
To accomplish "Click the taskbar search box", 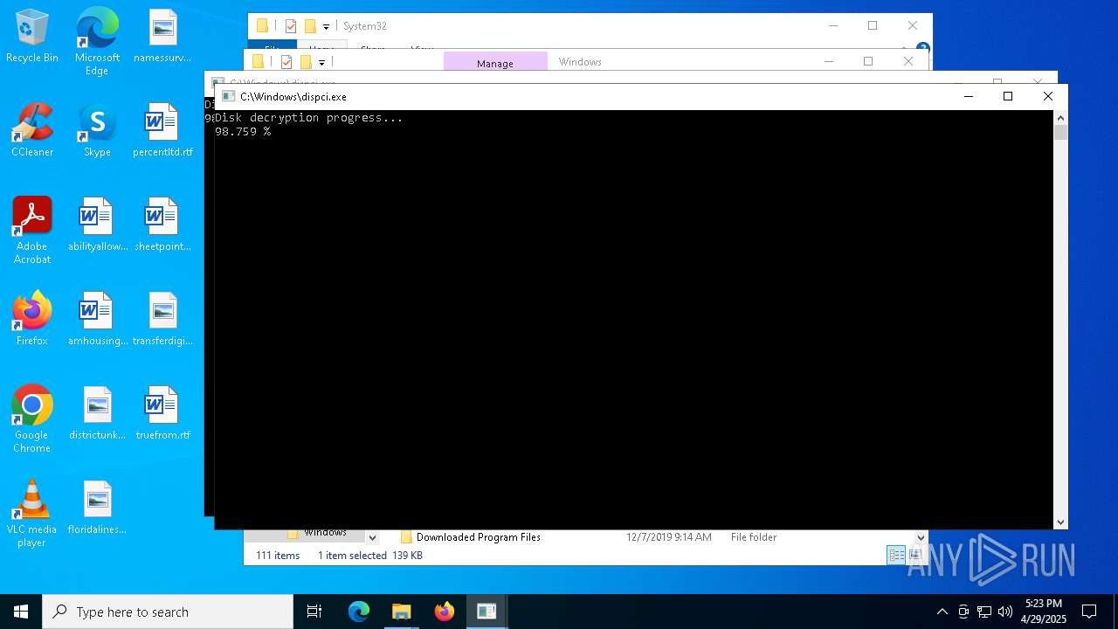I will tap(168, 612).
